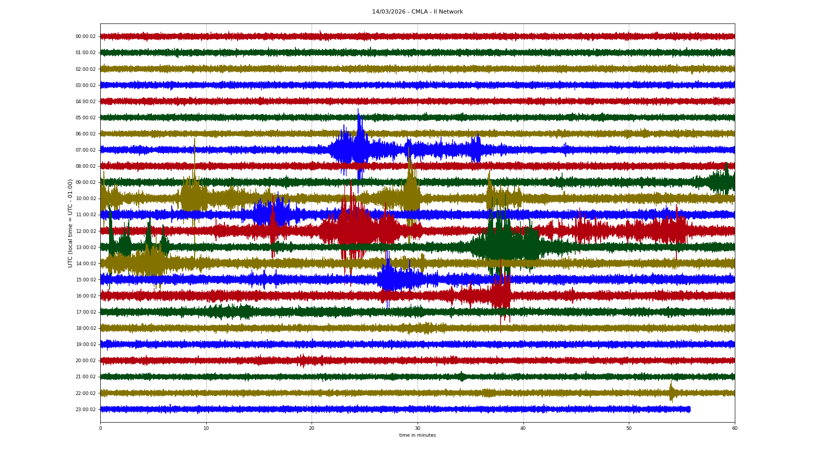Screen dimensions: 835x469
Task: Click the x-axis tick label 50
Action: 629,428
